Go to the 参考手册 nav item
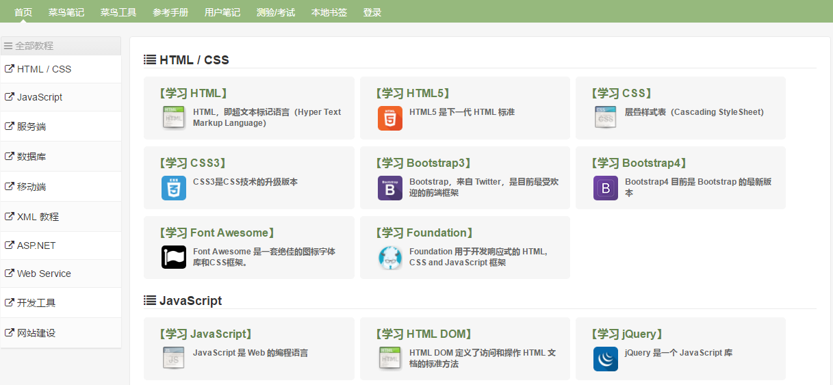This screenshot has height=385, width=833. click(x=170, y=12)
